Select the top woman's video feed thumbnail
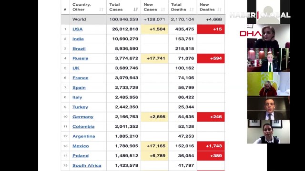Image resolution: width=305 pixels, height=171 pixels. (268, 36)
